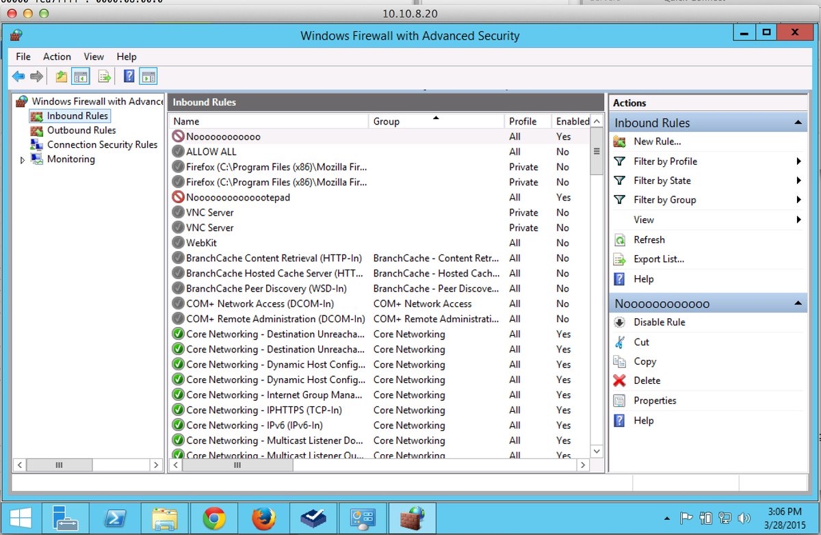
Task: Click the New Rule icon in Actions pane
Action: coord(620,142)
